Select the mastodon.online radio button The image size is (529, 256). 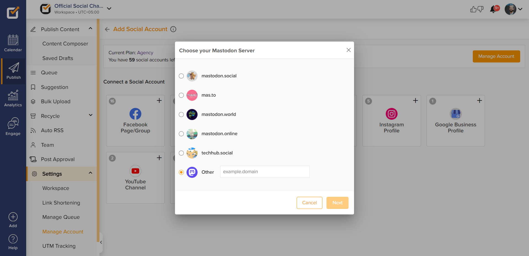click(181, 134)
